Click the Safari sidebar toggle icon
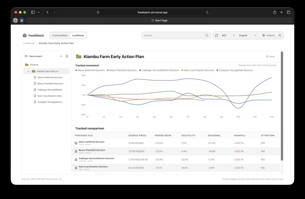The width and height of the screenshot is (305, 199). tap(33, 12)
